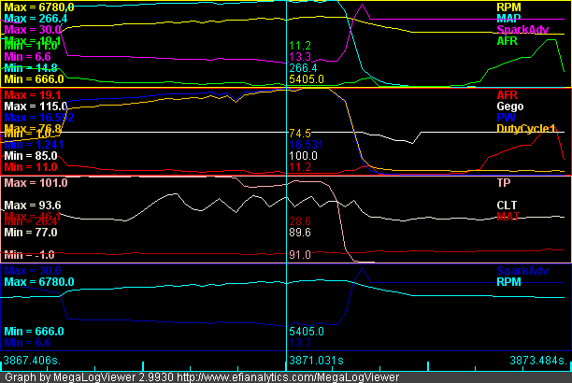Click the TP legend label
This screenshot has height=383, width=572.
503,184
